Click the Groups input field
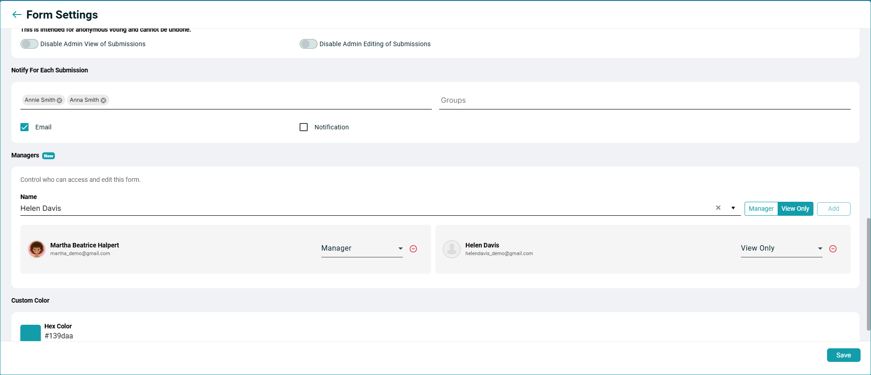Screen dimensions: 871x375 tap(645, 100)
